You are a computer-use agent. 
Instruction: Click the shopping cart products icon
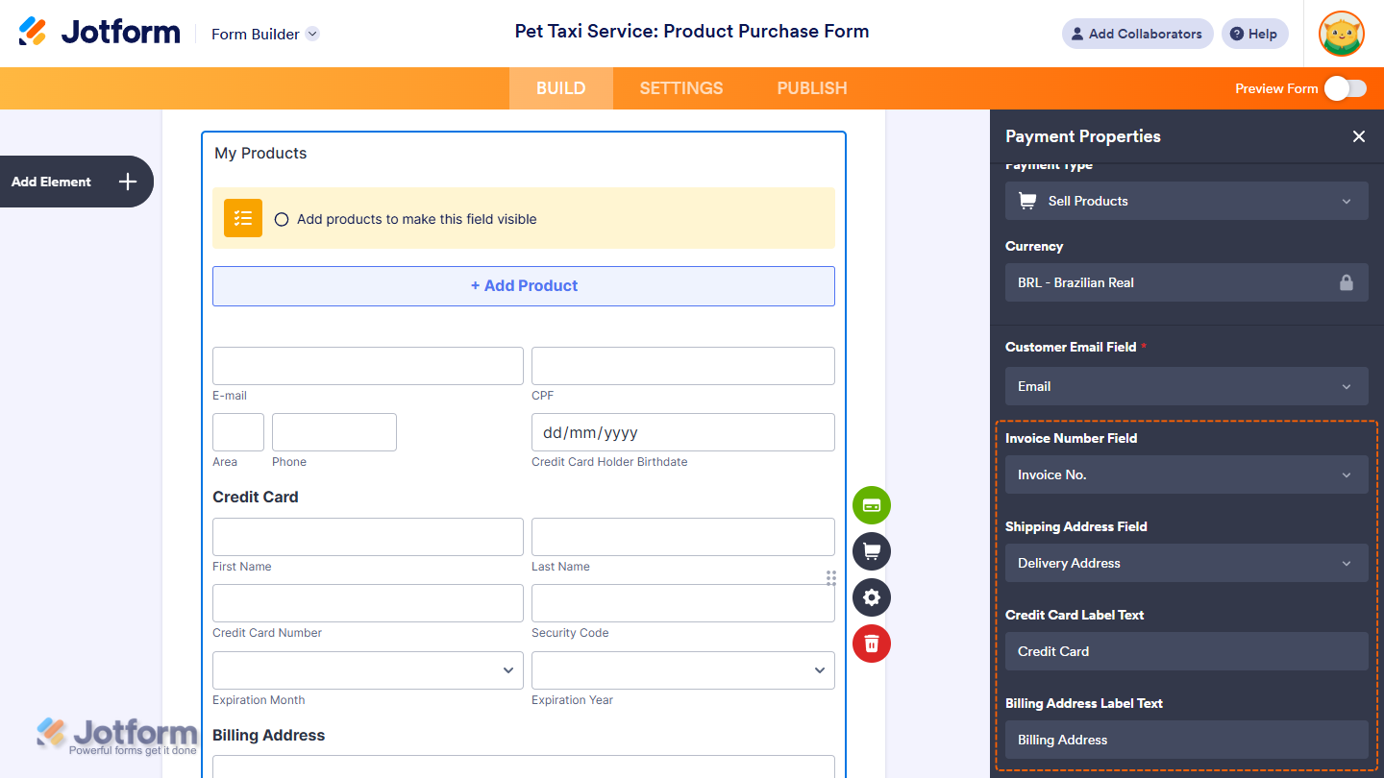tap(872, 551)
